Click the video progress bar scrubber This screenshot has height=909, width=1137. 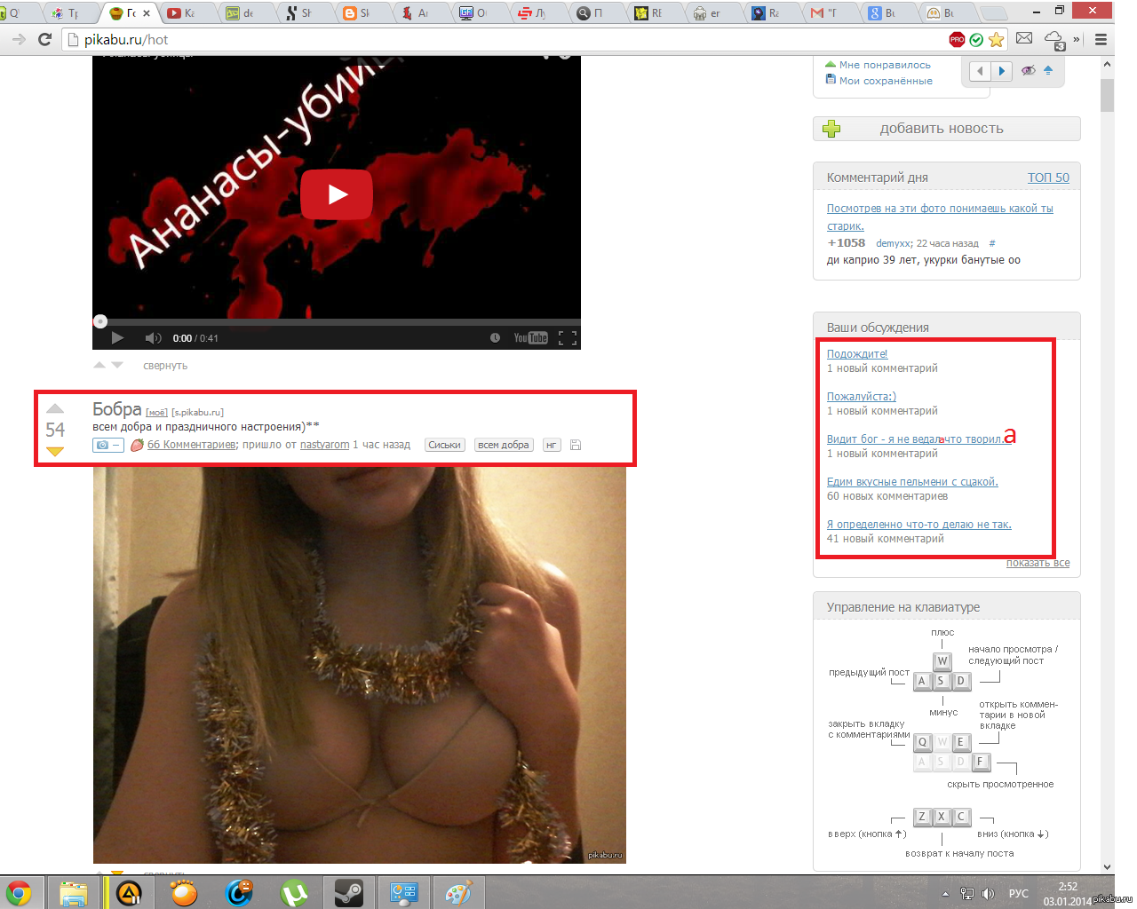point(100,321)
